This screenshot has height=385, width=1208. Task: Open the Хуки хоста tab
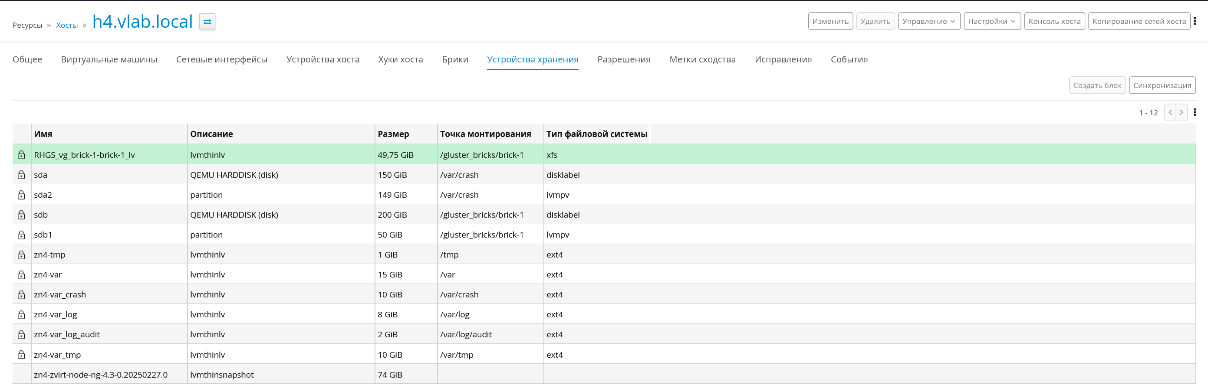tap(401, 59)
